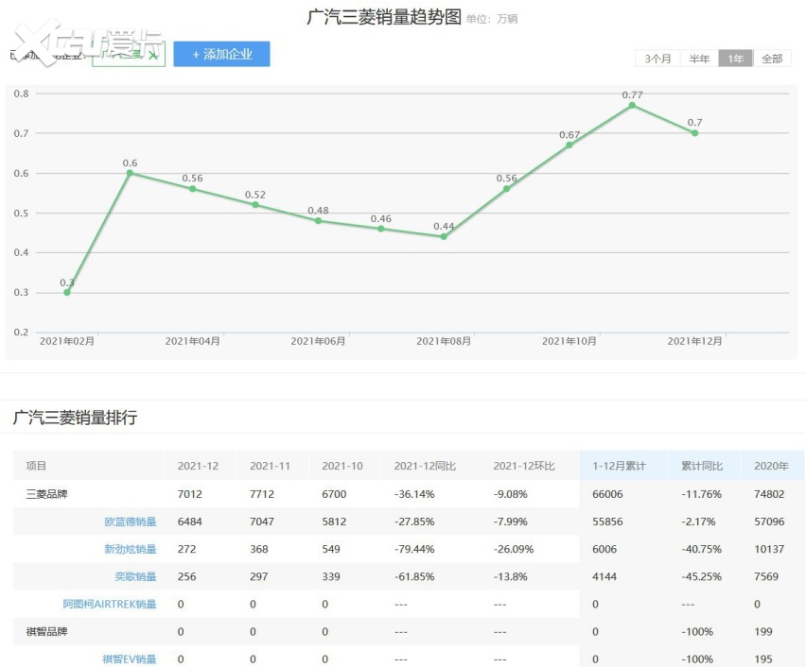806x667 pixels.
Task: Select the 半年 time range
Action: (699, 59)
